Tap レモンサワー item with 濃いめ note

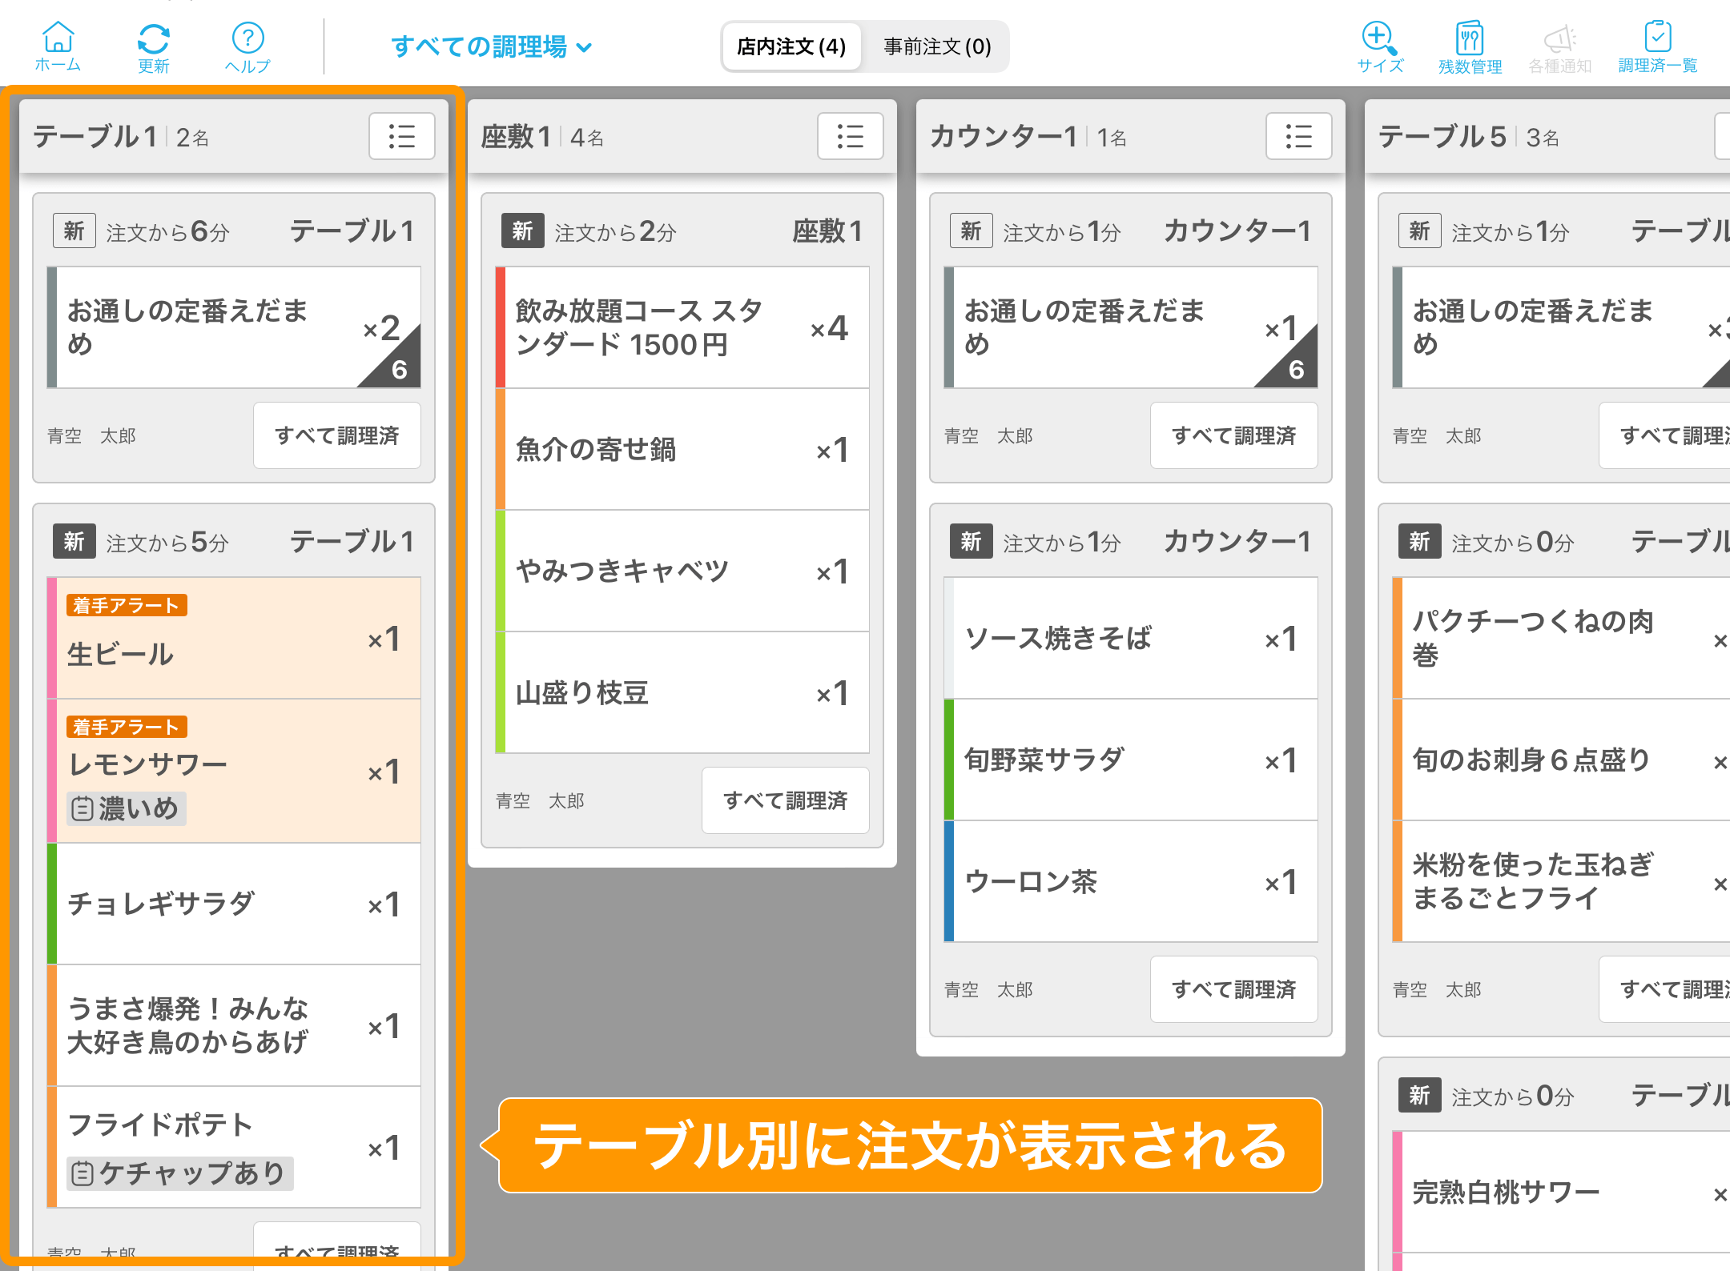[x=234, y=771]
